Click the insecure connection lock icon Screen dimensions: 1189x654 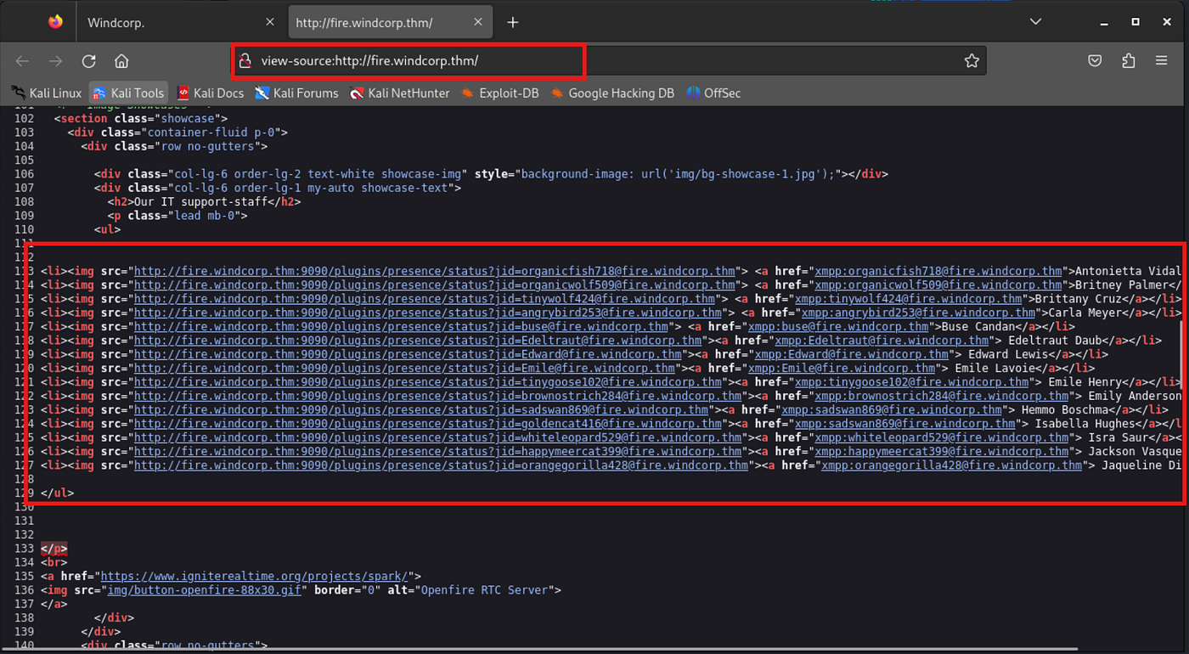tap(245, 61)
